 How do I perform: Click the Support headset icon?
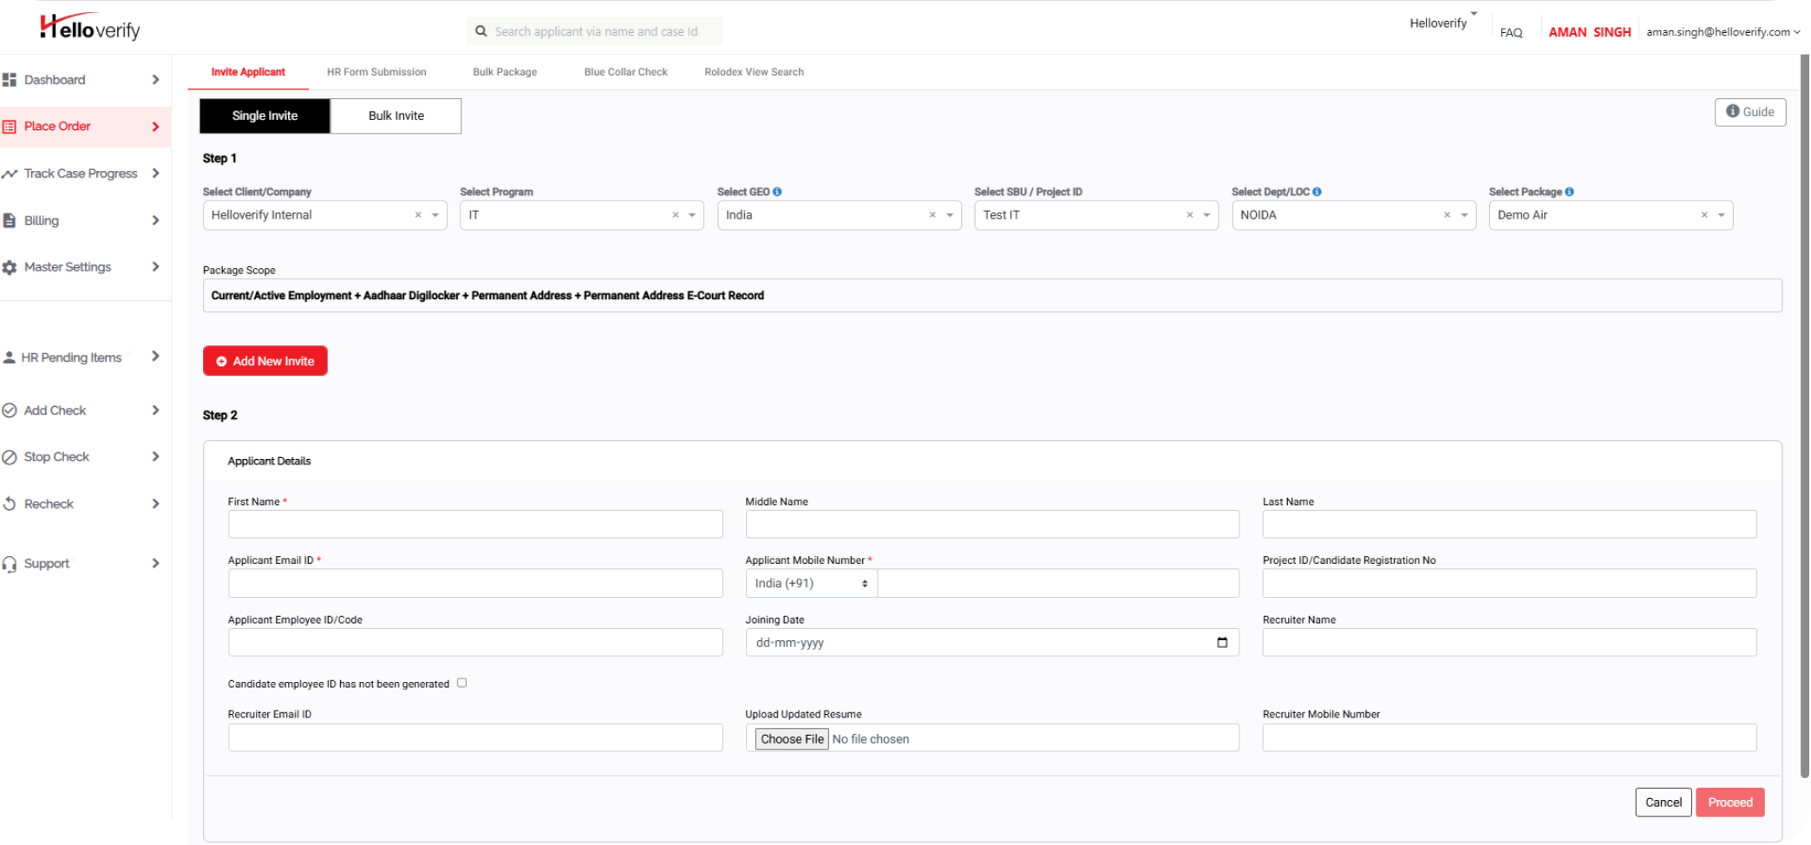pyautogui.click(x=10, y=564)
